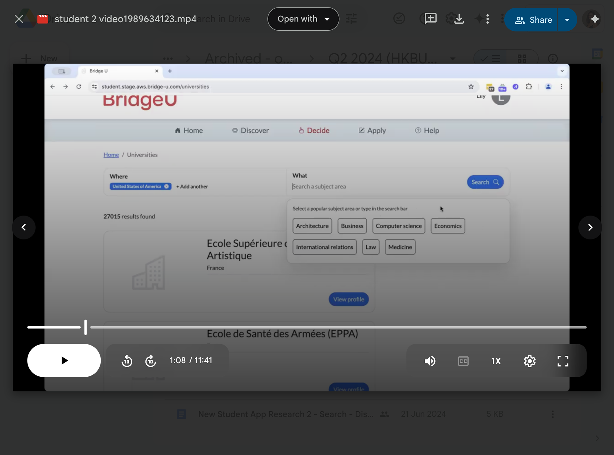This screenshot has height=455, width=614.
Task: Mute the video volume
Action: [430, 361]
